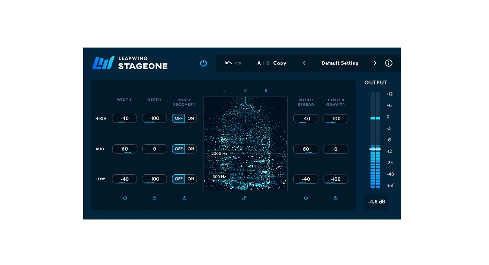Open the info panel via the i icon
489x265 pixels.
pyautogui.click(x=388, y=63)
